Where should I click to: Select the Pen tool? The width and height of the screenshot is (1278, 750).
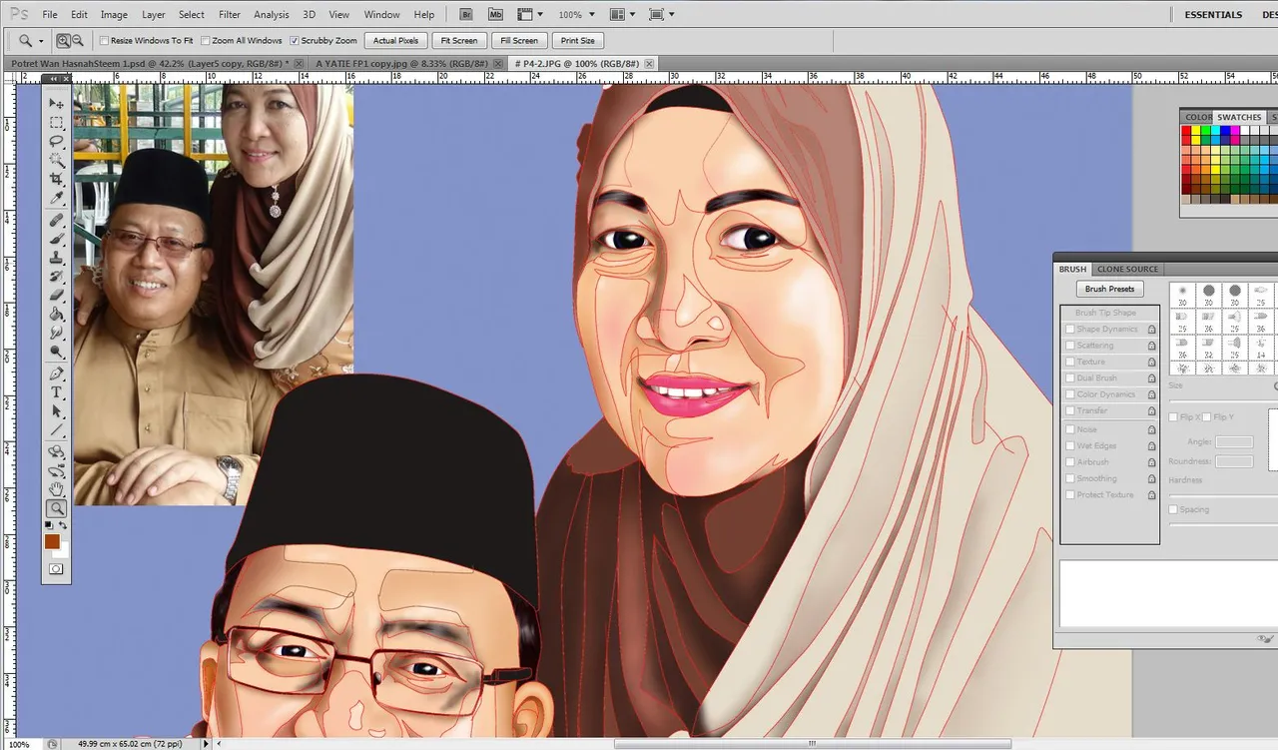pos(56,374)
